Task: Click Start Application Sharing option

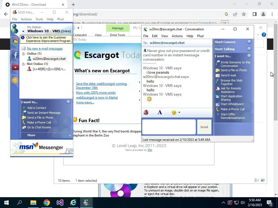Action: (x=231, y=98)
